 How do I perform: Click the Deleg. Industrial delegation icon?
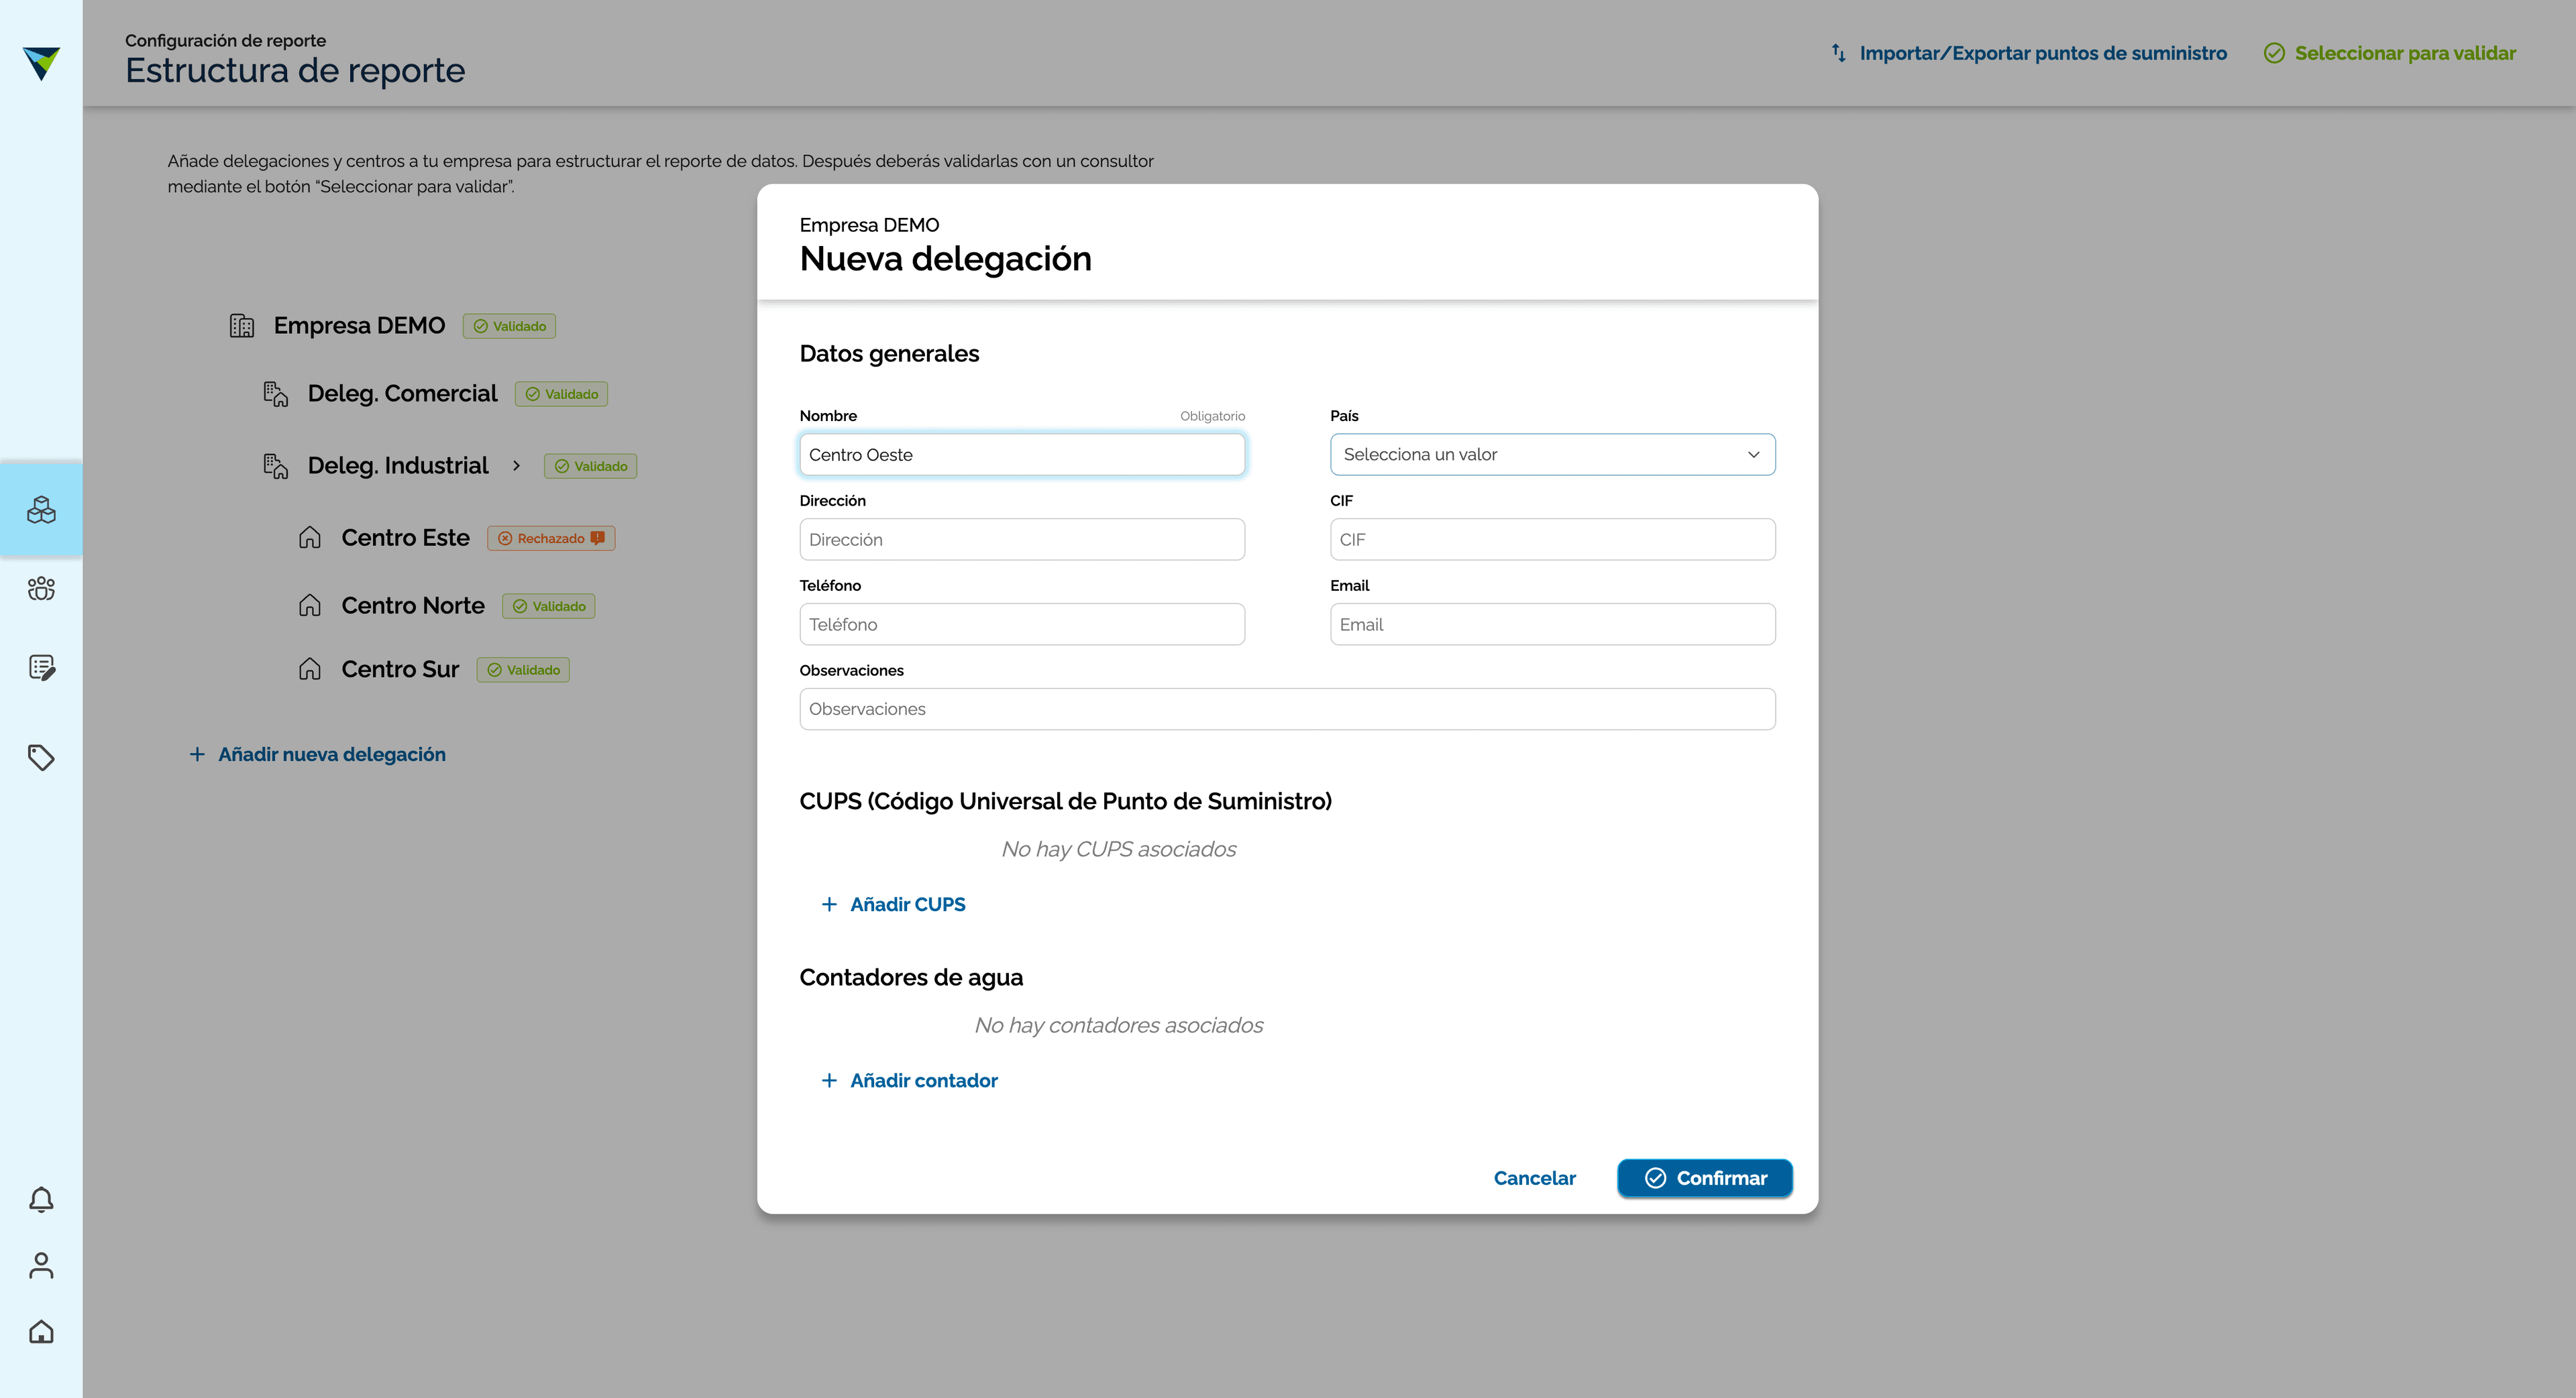click(x=276, y=466)
